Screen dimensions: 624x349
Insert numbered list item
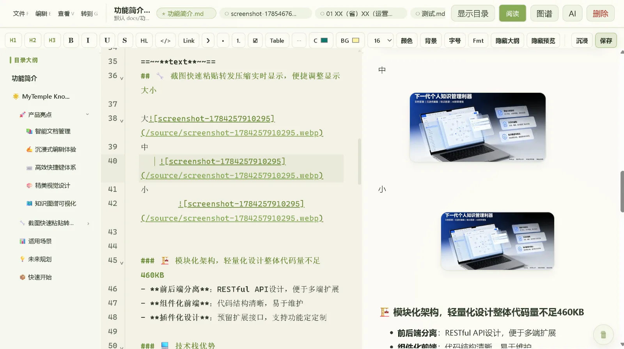point(238,41)
